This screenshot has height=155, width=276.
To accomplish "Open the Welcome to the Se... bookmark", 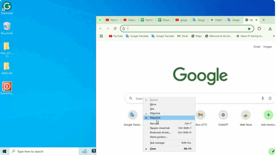I will click(x=218, y=36).
